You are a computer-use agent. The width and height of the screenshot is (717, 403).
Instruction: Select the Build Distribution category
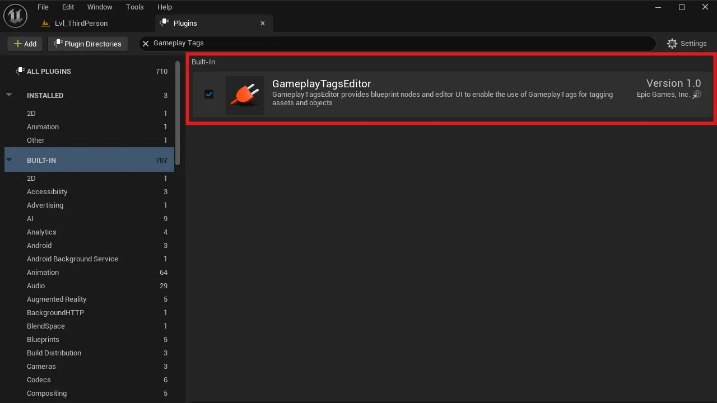click(89, 353)
